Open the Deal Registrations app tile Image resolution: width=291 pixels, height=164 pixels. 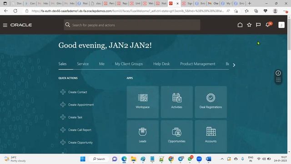(x=211, y=102)
